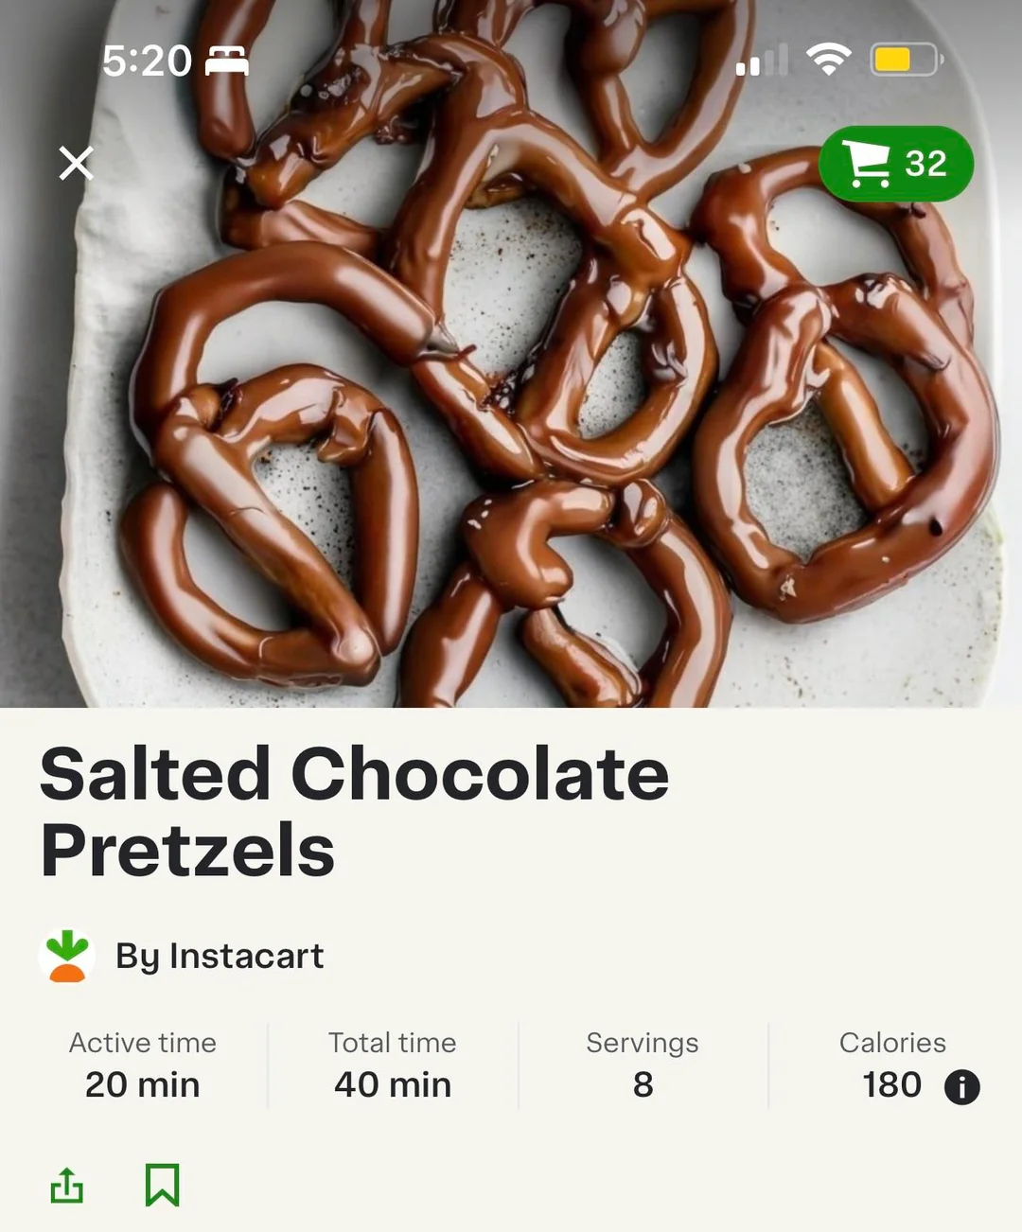
Task: Tap the battery indicator in status bar
Action: point(907,61)
